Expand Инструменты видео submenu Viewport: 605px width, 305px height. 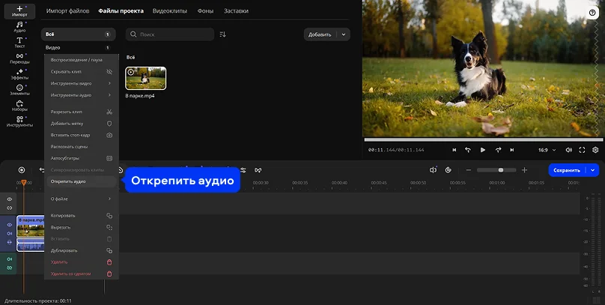point(81,83)
